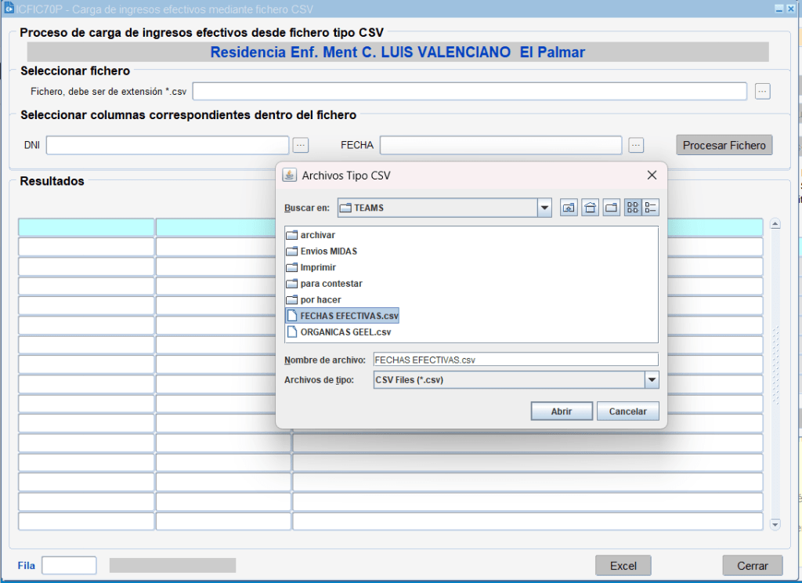Click the results scrollbar down arrow

point(775,523)
